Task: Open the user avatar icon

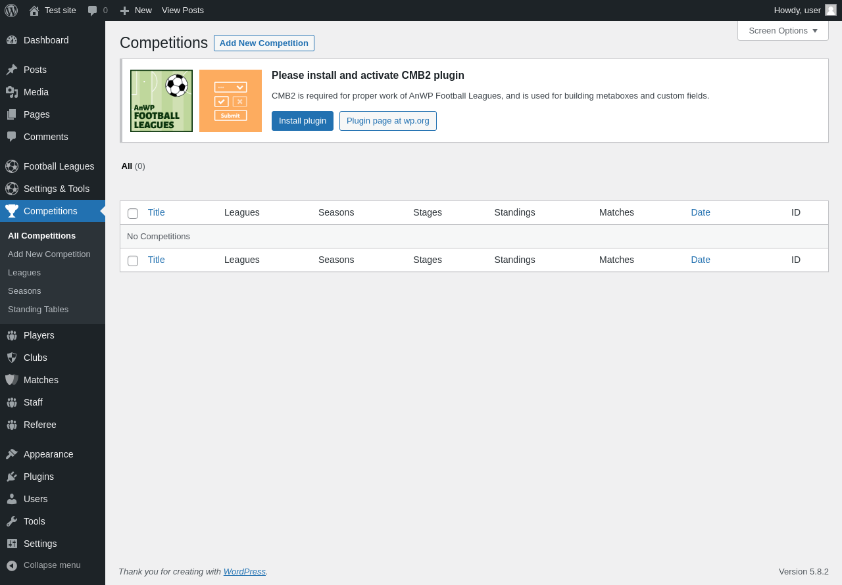Action: click(x=831, y=10)
